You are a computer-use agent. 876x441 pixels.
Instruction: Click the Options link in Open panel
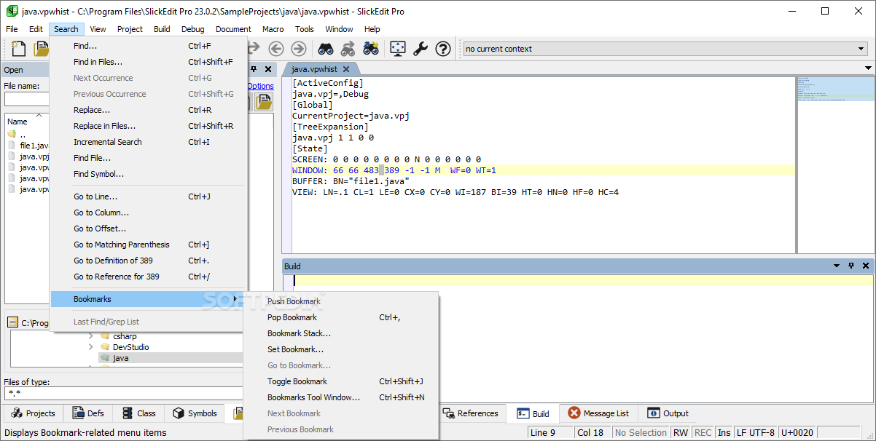[x=260, y=86]
